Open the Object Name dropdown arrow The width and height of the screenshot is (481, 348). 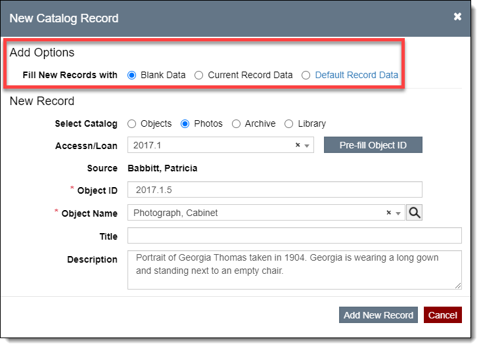(399, 213)
